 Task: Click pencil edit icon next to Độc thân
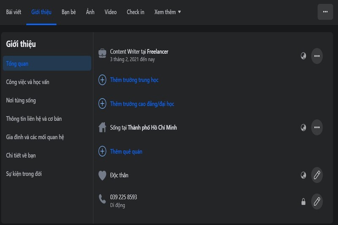click(x=317, y=175)
